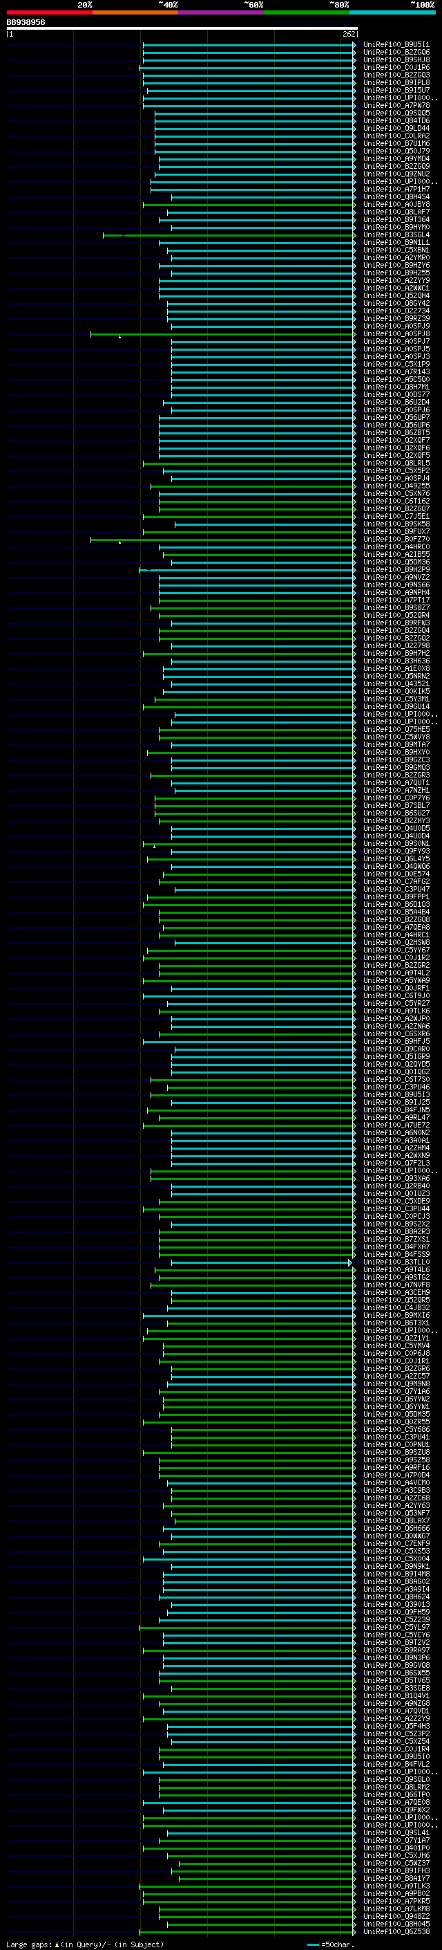Select the UniRef100_B9IJ25 label

point(396,1102)
